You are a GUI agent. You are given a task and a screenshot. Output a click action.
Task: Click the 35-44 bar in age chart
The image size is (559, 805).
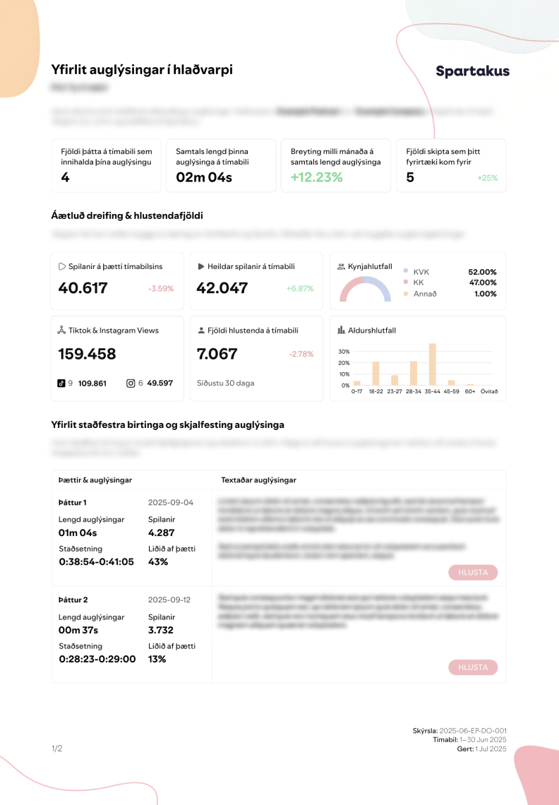[433, 364]
